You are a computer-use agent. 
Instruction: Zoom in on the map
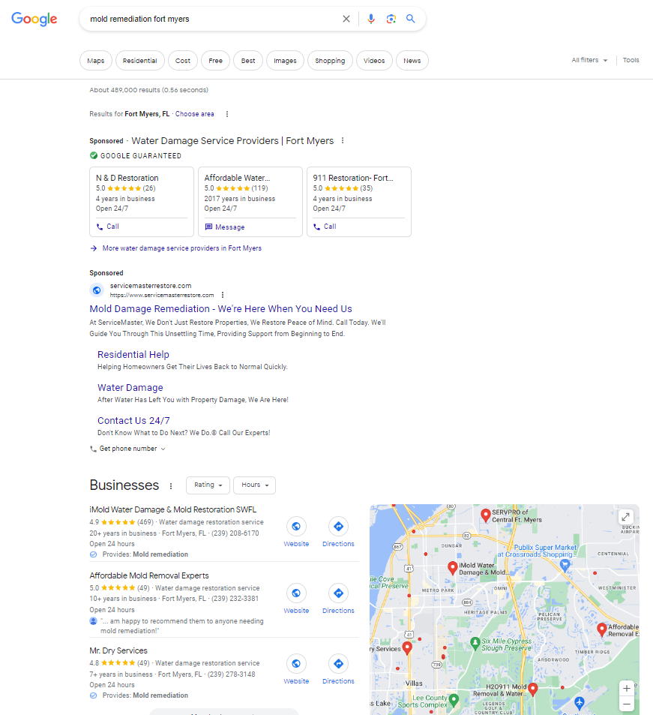coord(627,689)
